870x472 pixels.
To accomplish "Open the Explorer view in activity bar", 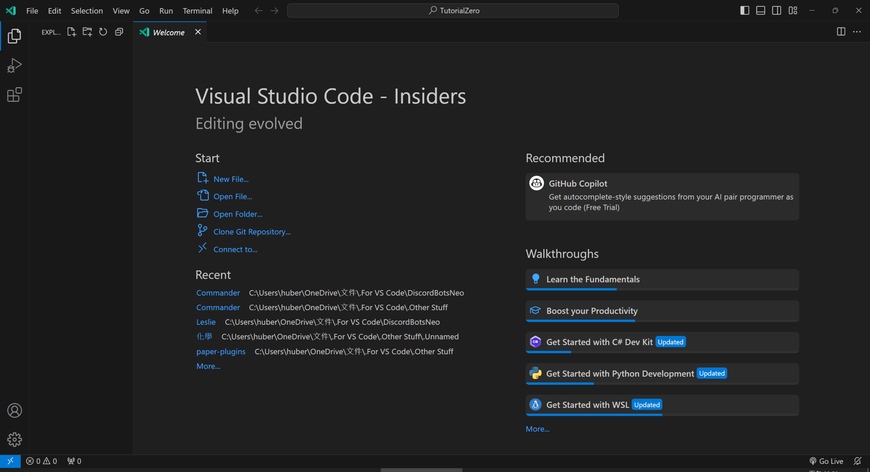I will (x=14, y=36).
